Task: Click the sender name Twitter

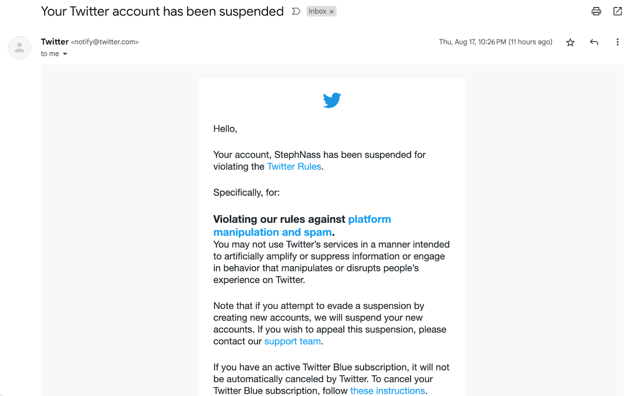Action: coord(55,42)
